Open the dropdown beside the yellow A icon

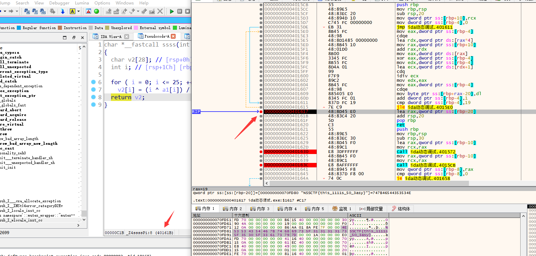coord(78,11)
